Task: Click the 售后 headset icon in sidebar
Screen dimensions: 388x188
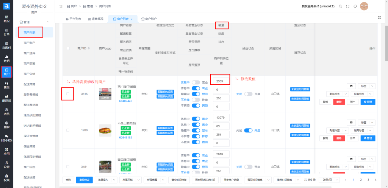Action: (x=6, y=85)
